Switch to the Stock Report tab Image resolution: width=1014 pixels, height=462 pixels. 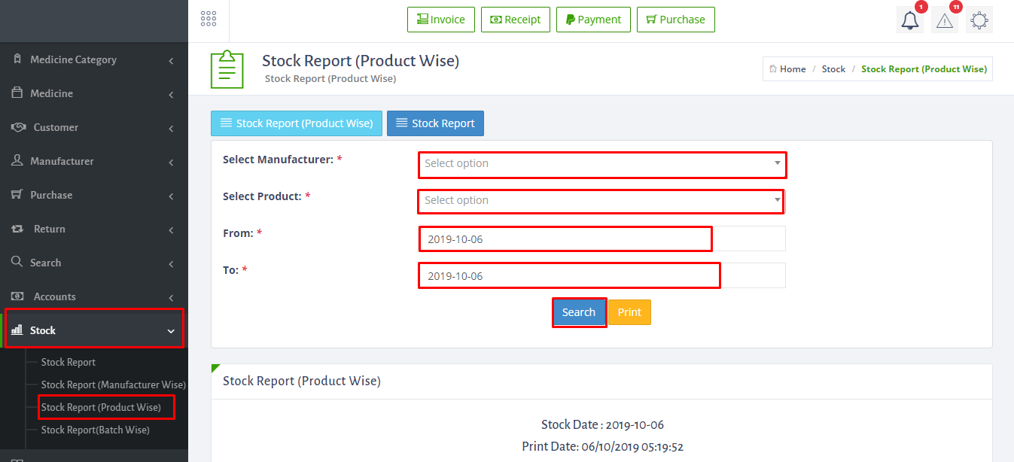[435, 123]
